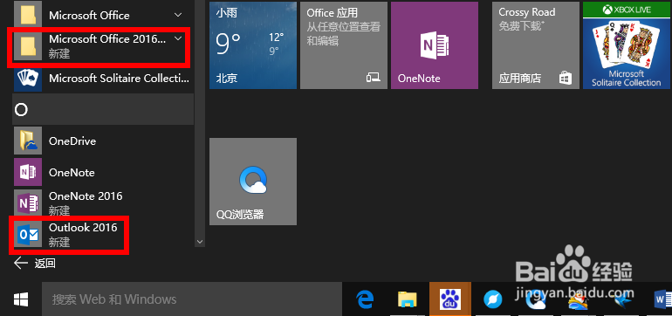Viewport: 672px width, 316px height.
Task: Go back with the 返回 button
Action: click(34, 263)
